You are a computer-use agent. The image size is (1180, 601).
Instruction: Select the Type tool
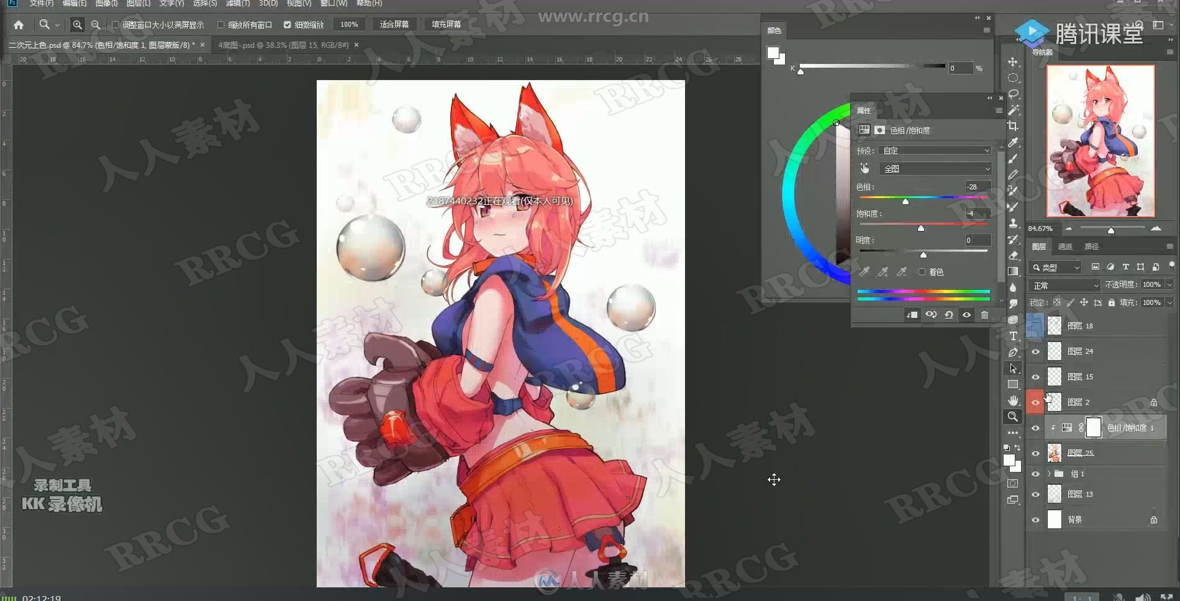click(x=1013, y=336)
